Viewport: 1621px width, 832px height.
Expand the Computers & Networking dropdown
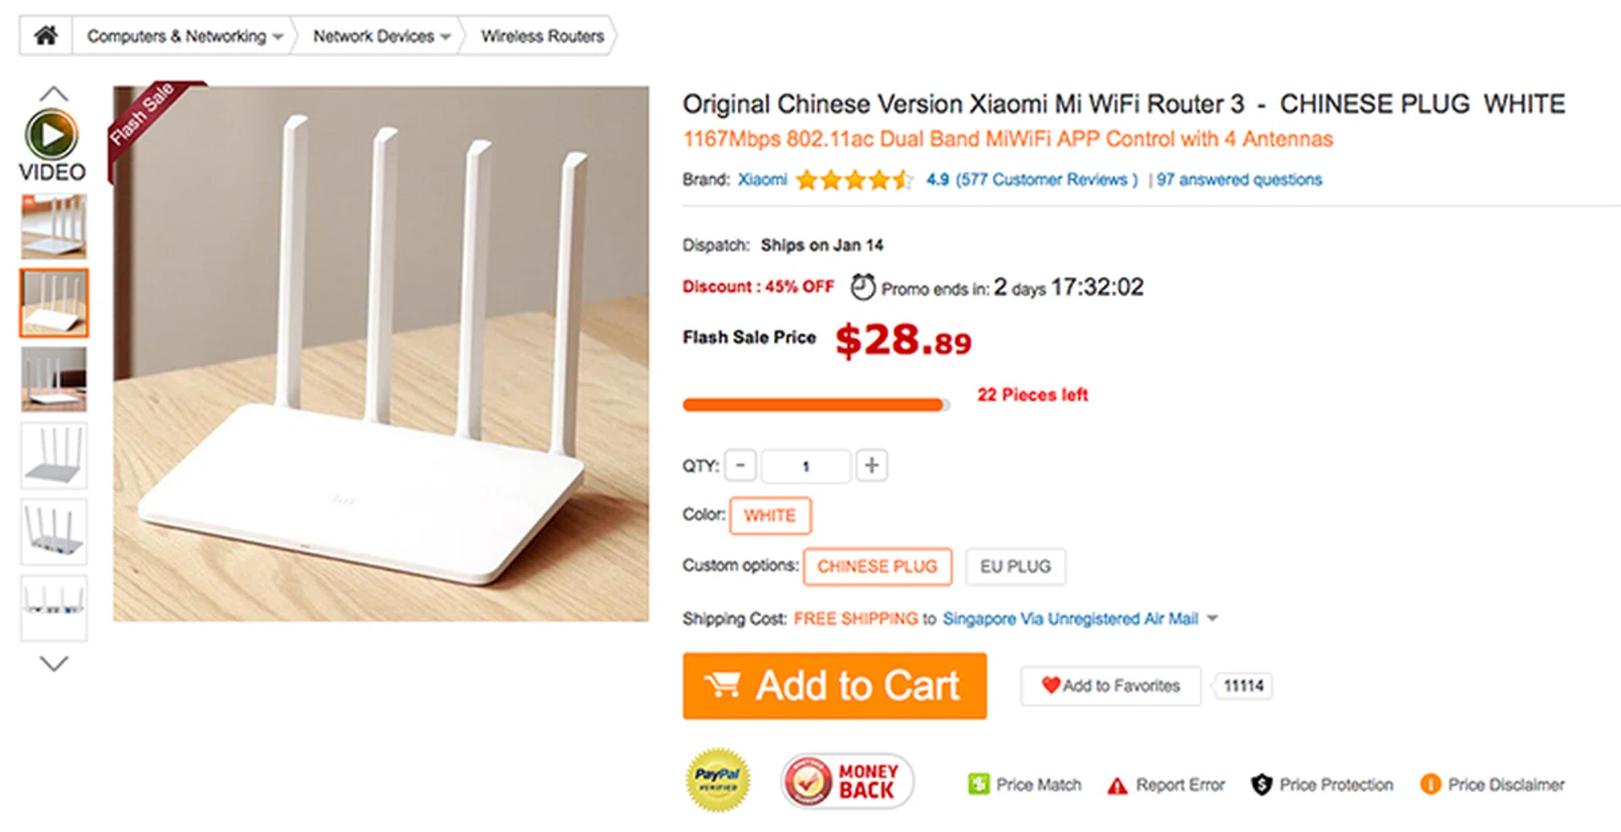click(278, 36)
